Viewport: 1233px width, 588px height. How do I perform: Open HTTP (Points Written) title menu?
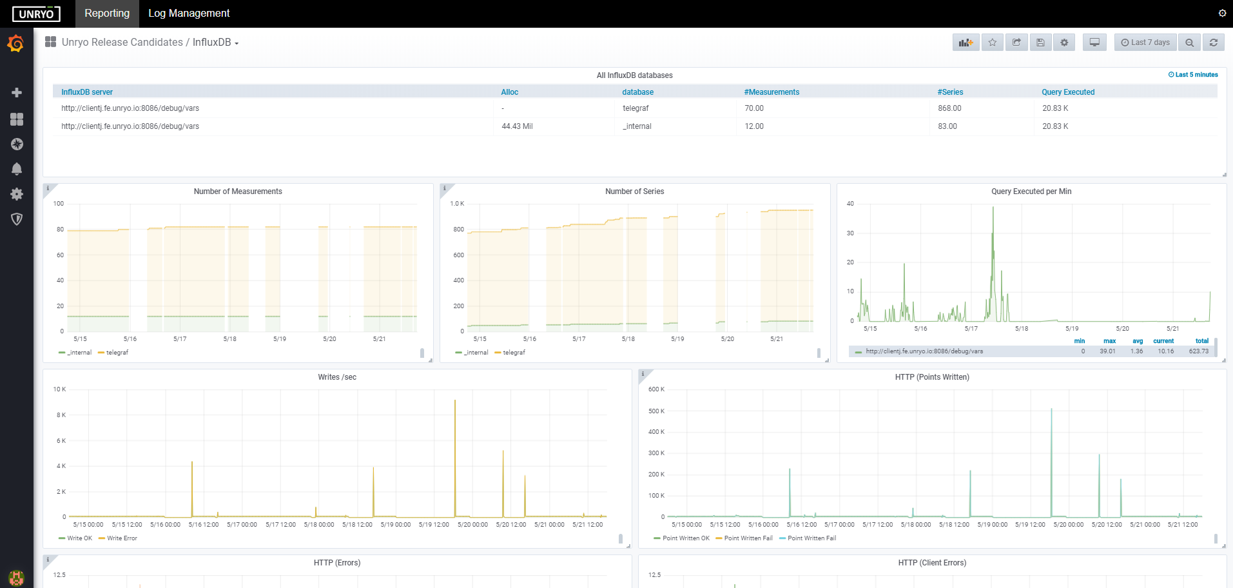pos(932,377)
